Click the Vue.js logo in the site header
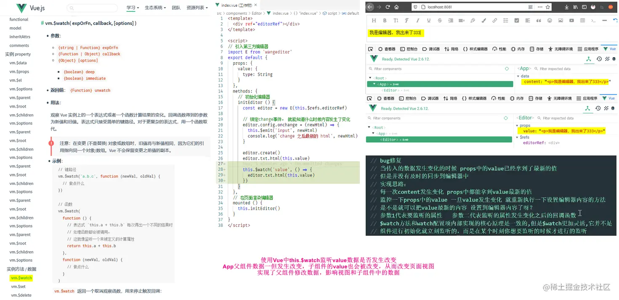The width and height of the screenshot is (619, 300). (x=30, y=8)
